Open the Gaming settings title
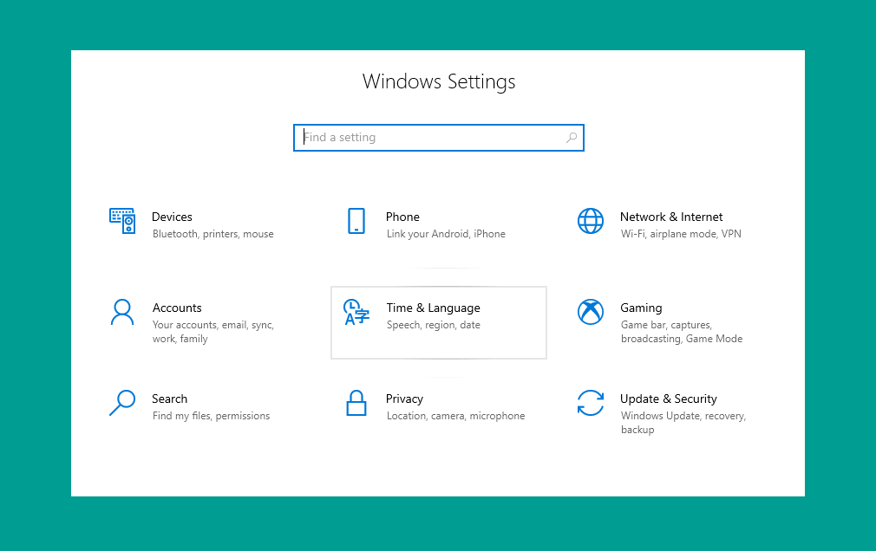Screen dimensions: 876x551 tap(641, 308)
